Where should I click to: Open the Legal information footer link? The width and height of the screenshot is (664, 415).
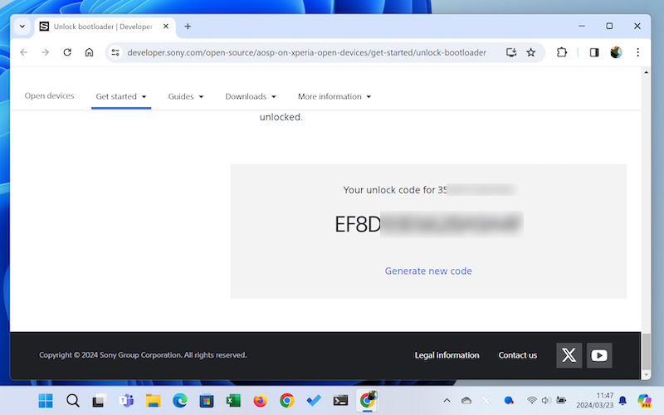point(447,355)
